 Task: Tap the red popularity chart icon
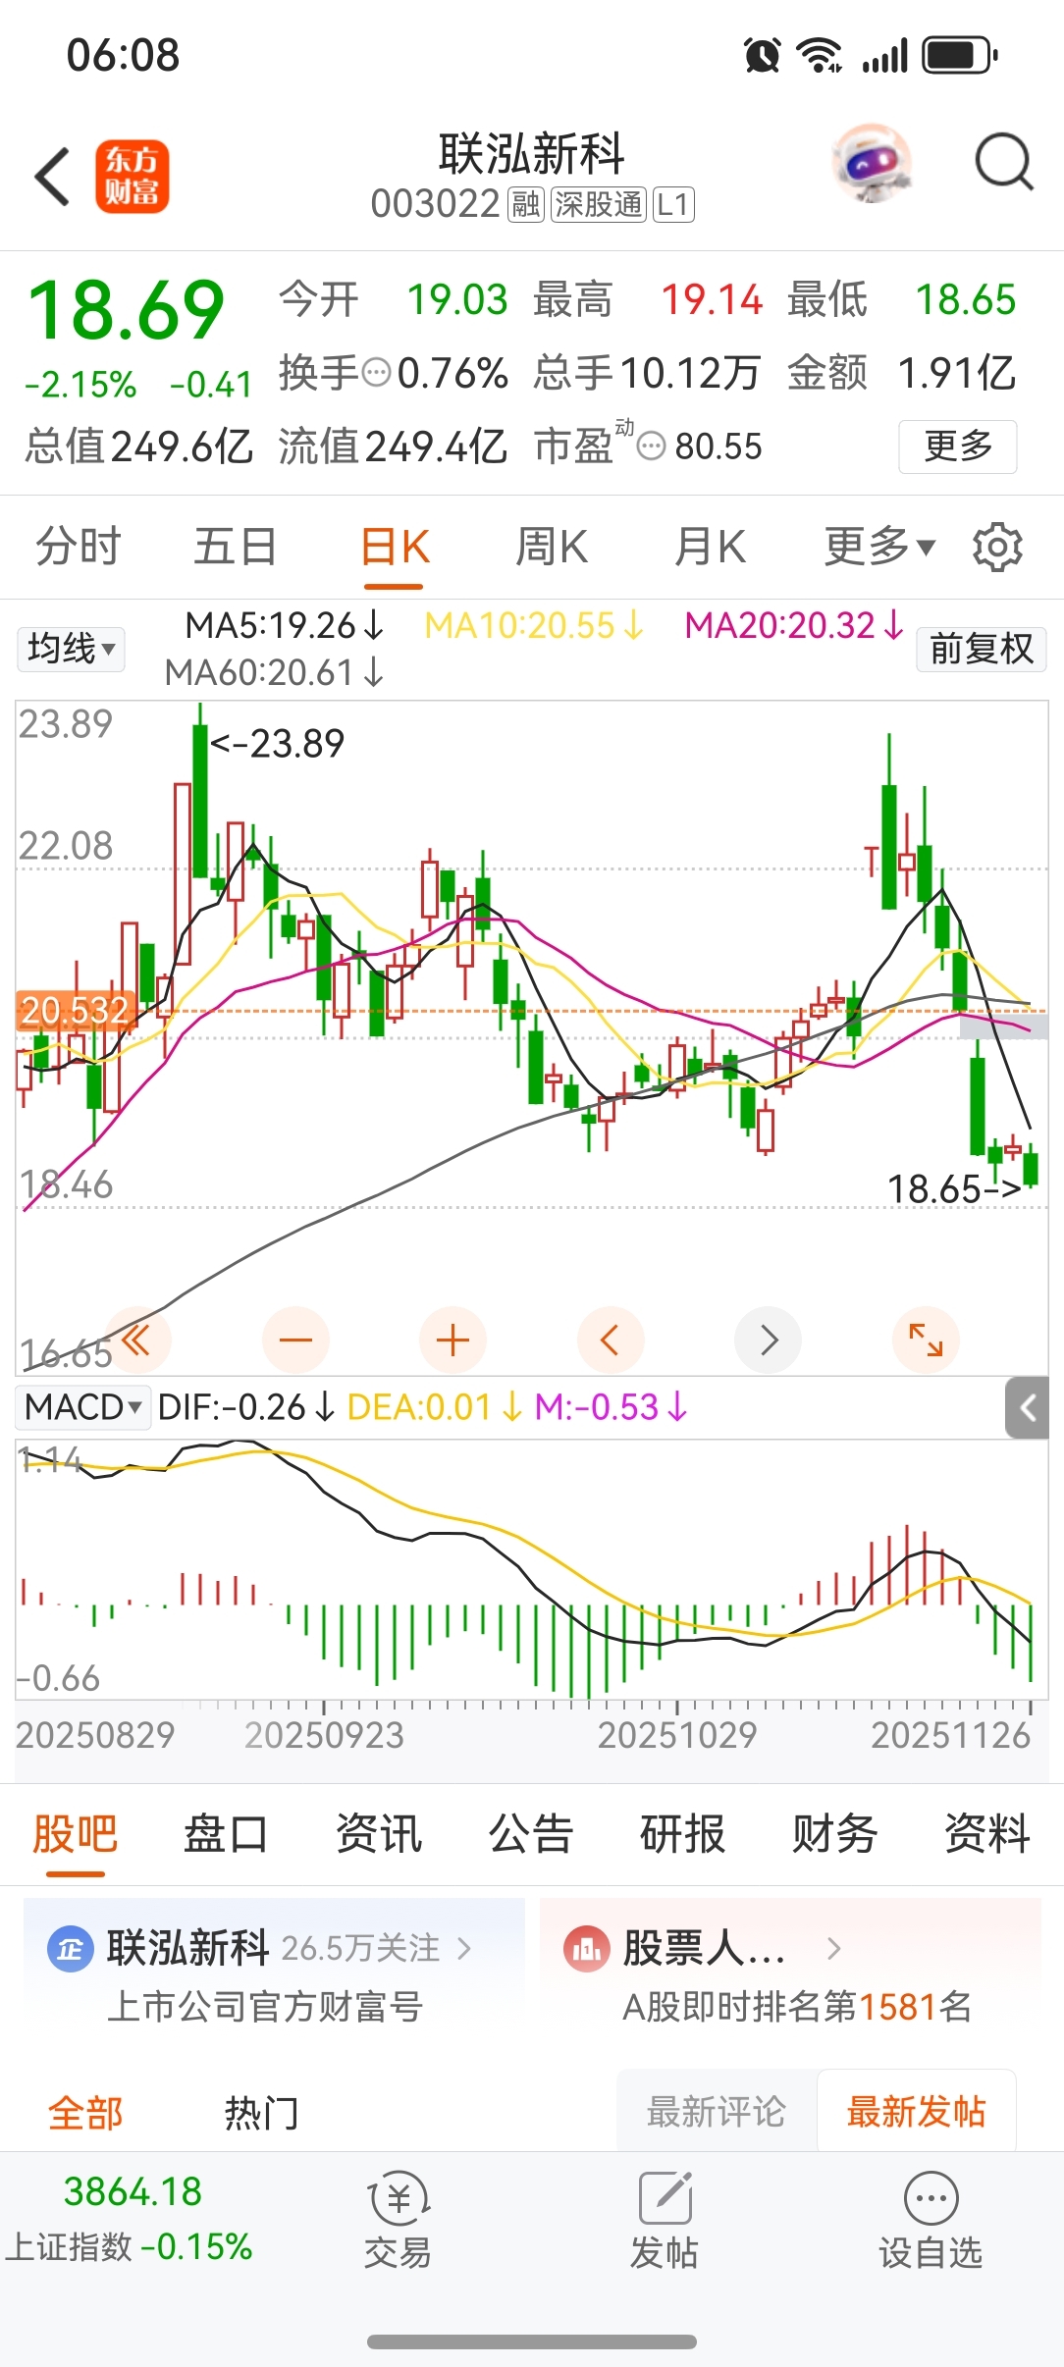click(586, 1949)
